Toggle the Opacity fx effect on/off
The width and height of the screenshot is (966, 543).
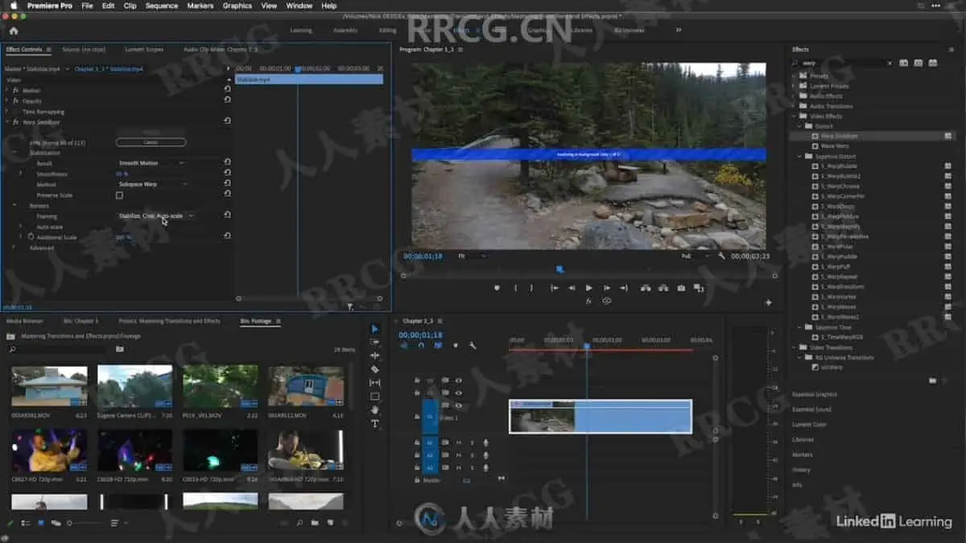15,101
